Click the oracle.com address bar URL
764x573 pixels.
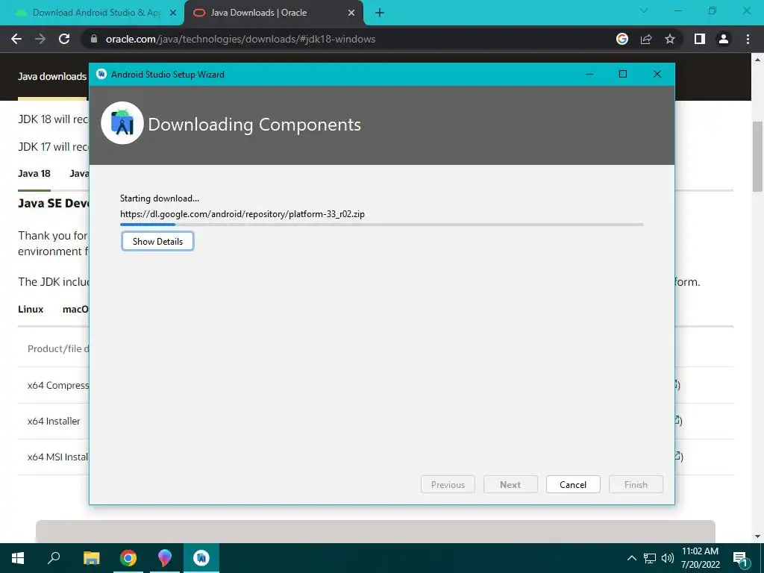coord(240,39)
